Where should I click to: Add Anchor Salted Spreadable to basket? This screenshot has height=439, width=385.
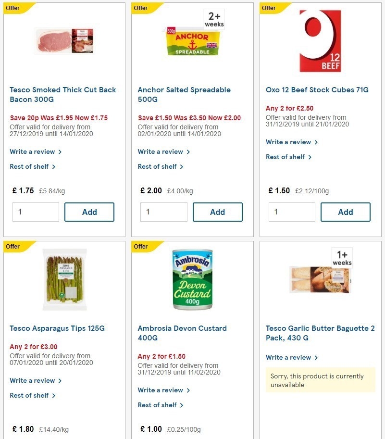tap(217, 212)
